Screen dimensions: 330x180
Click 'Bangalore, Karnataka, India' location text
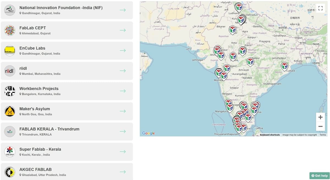pyautogui.click(x=41, y=94)
